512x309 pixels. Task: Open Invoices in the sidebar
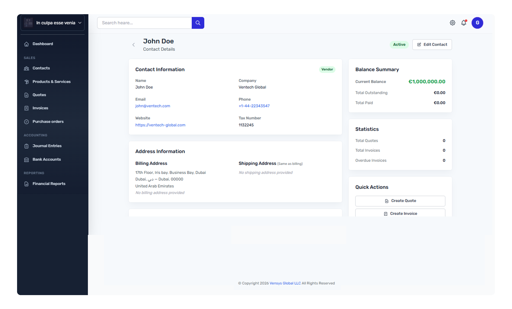(x=40, y=108)
